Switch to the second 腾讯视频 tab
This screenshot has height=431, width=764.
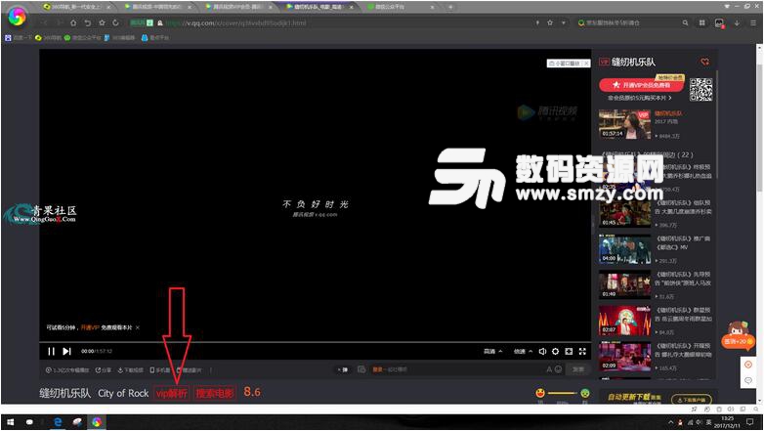[x=157, y=7]
